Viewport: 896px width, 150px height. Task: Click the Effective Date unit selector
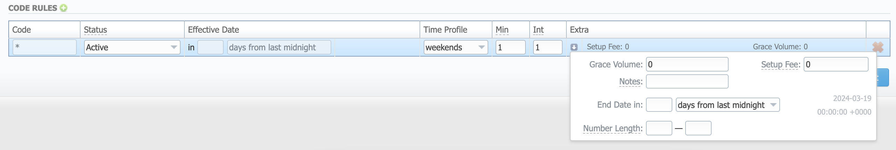pyautogui.click(x=279, y=47)
